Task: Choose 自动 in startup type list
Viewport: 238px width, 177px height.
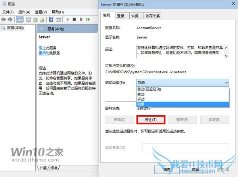Action: pos(183,94)
